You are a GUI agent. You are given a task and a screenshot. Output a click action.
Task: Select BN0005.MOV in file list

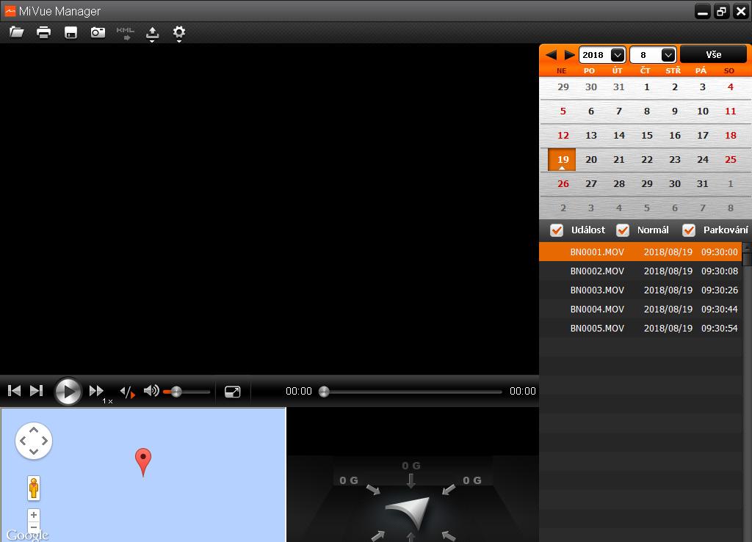pos(640,329)
